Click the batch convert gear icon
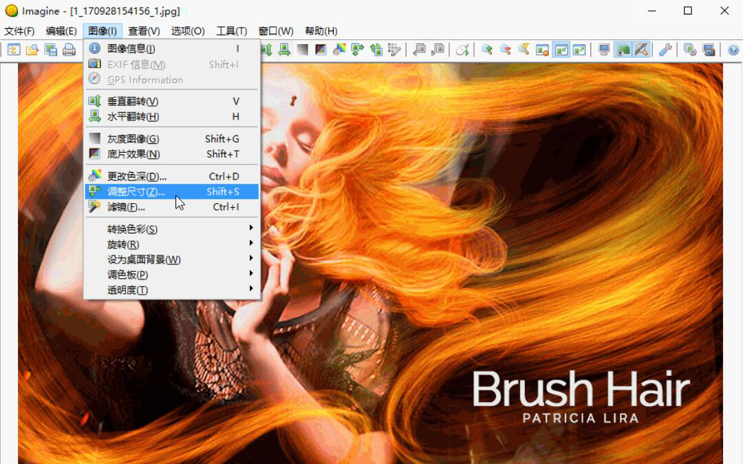Viewport: 743px width, 464px height. [691, 50]
